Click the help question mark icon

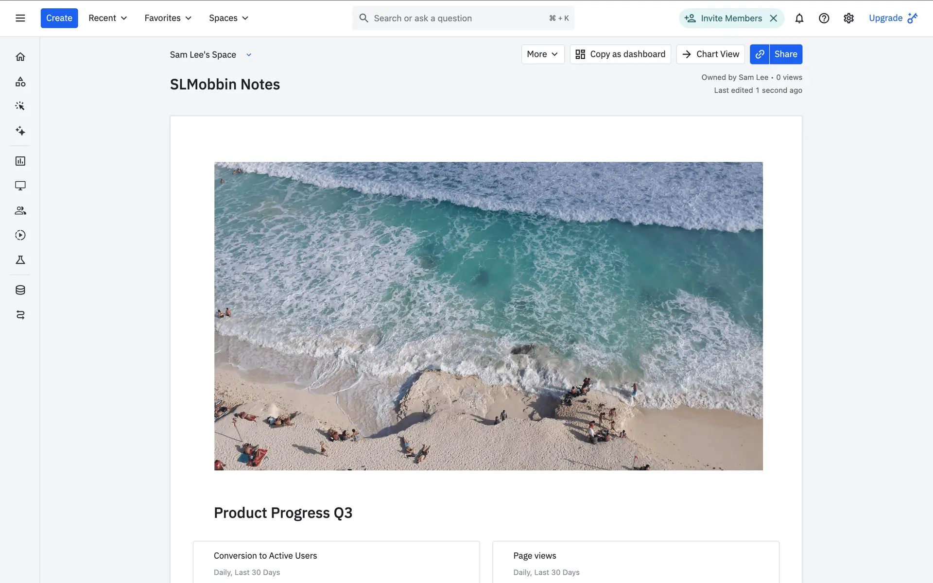[x=824, y=18]
